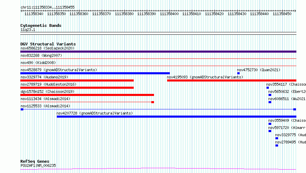
Task: Open dgv1578n152 (Chaisson2019) label
Action: click(47, 91)
